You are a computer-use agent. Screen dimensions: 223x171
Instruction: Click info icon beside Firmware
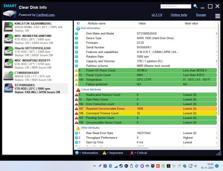76,43
